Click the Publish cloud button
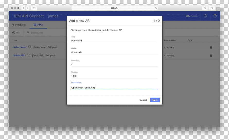Image resolution: width=229 pixels, height=140 pixels. pos(192,16)
